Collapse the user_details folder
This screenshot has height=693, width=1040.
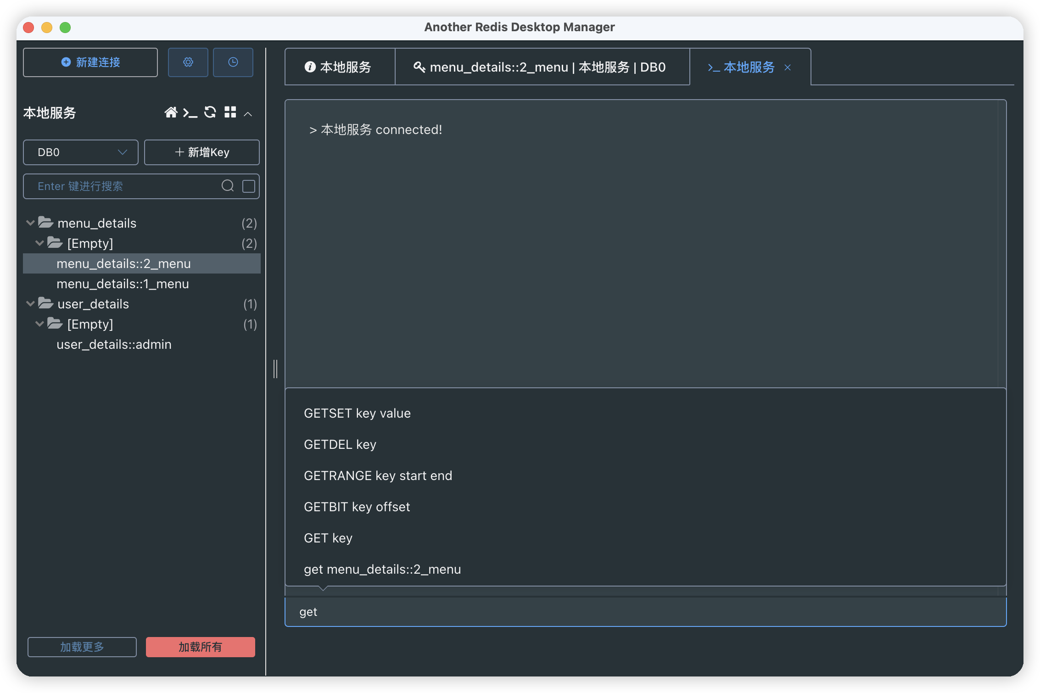[30, 304]
